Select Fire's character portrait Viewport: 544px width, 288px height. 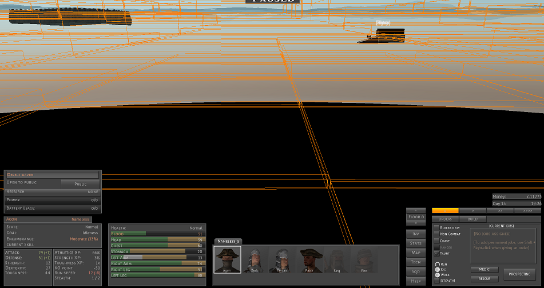coord(364,259)
